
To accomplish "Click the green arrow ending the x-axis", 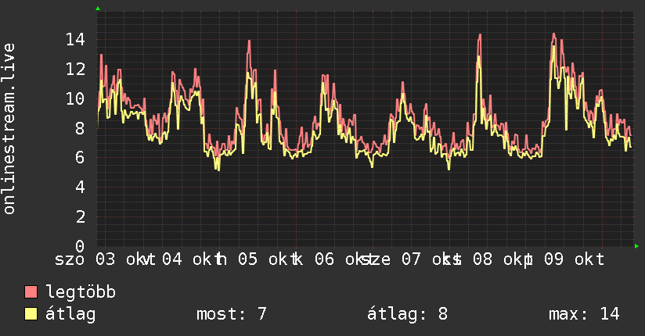I will click(x=636, y=246).
